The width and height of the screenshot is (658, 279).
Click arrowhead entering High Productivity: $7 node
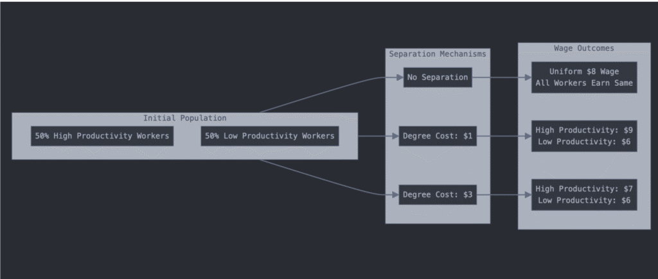[x=528, y=194]
